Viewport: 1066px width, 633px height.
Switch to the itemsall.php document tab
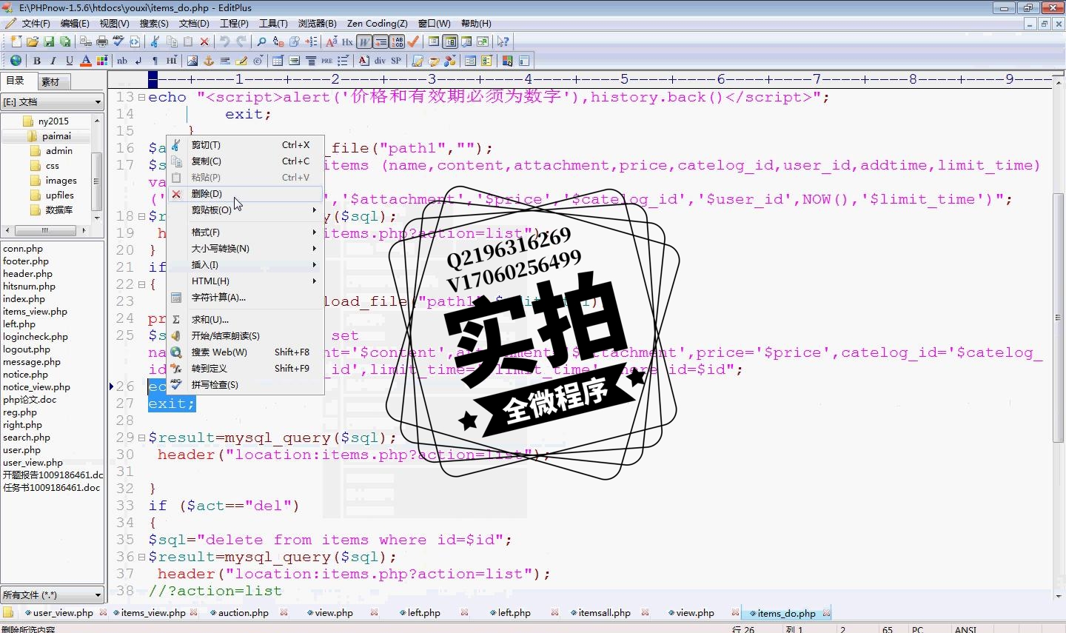[x=604, y=612]
